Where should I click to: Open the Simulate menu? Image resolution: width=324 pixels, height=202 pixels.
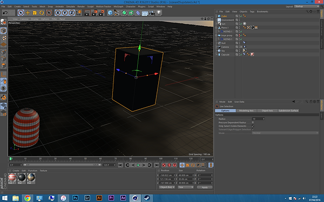coord(70,6)
